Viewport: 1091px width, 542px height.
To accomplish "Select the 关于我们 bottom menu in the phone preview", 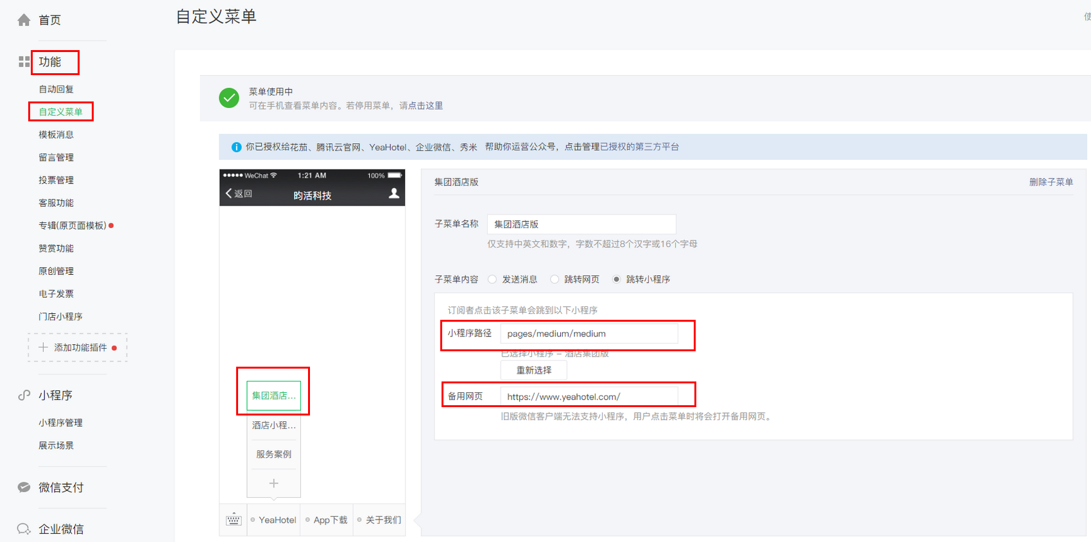I will 379,520.
